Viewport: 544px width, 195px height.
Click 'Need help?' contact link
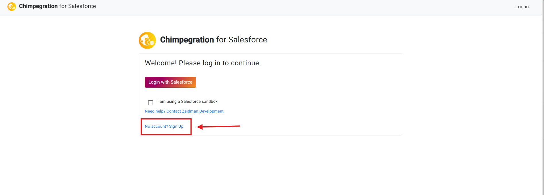click(155, 111)
